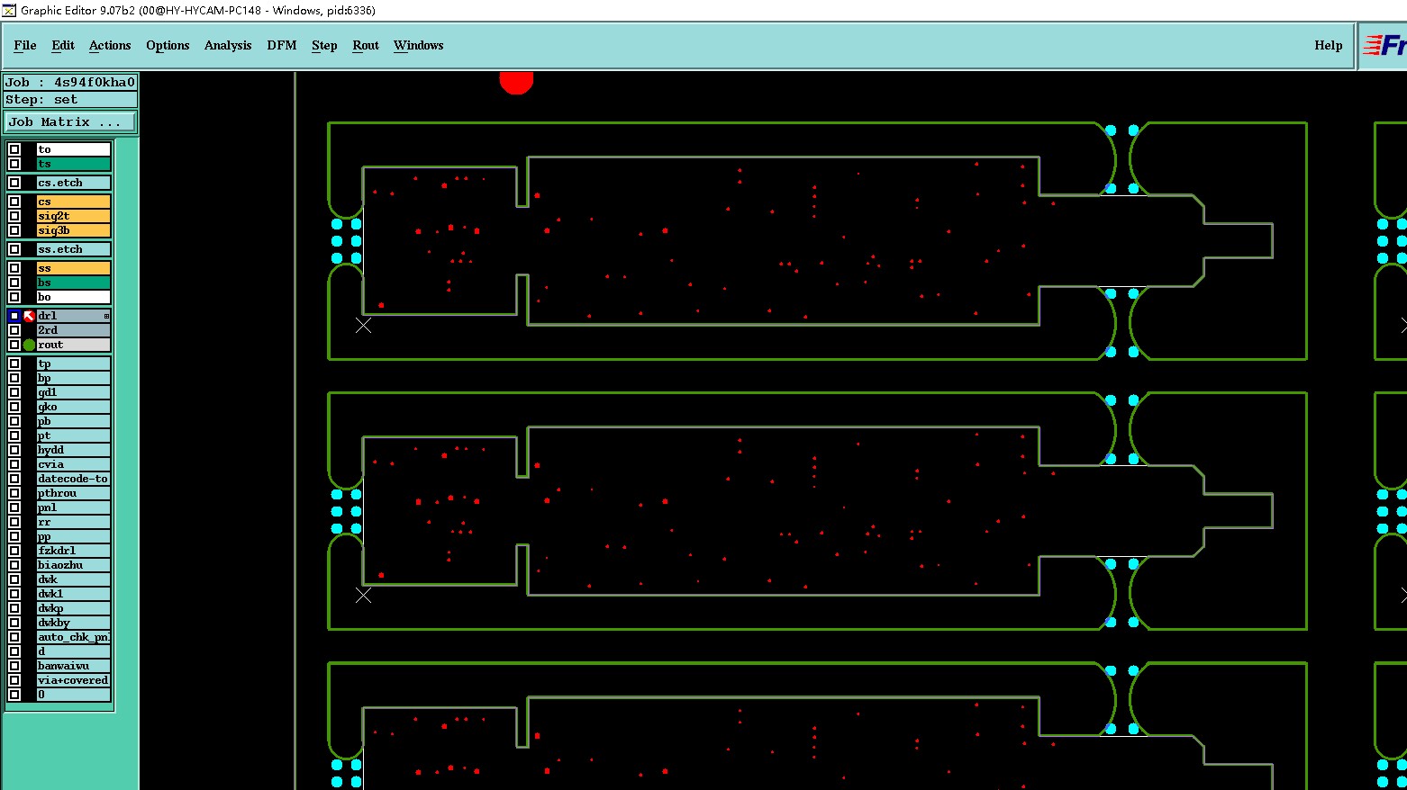
Task: Select the 'via+covered' layer name
Action: pyautogui.click(x=73, y=680)
